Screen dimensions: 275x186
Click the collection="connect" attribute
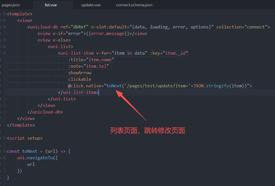coord(242,27)
